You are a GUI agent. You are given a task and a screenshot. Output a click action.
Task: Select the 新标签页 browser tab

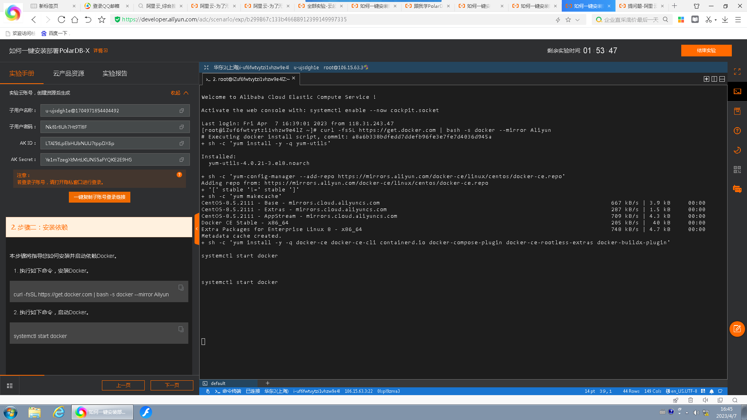pos(54,6)
